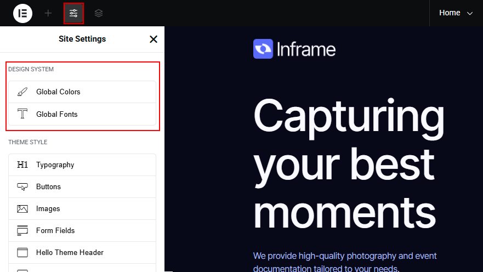Viewport: 483px width, 272px height.
Task: Open the Structure layers icon
Action: [x=99, y=13]
